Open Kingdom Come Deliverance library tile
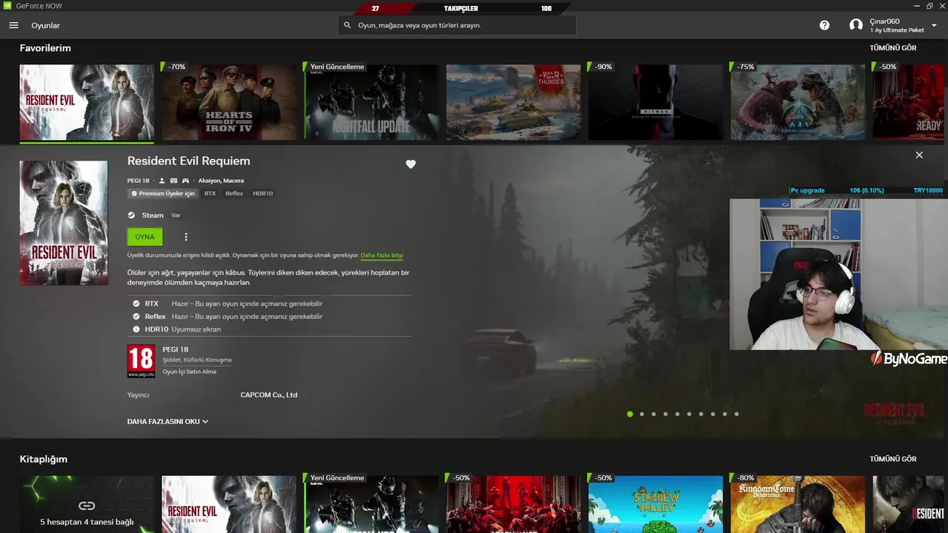Image resolution: width=948 pixels, height=533 pixels. 798,504
